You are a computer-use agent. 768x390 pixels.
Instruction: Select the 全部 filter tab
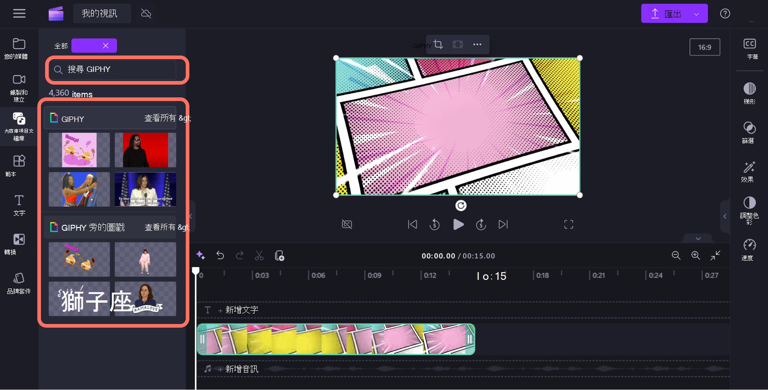tap(61, 46)
